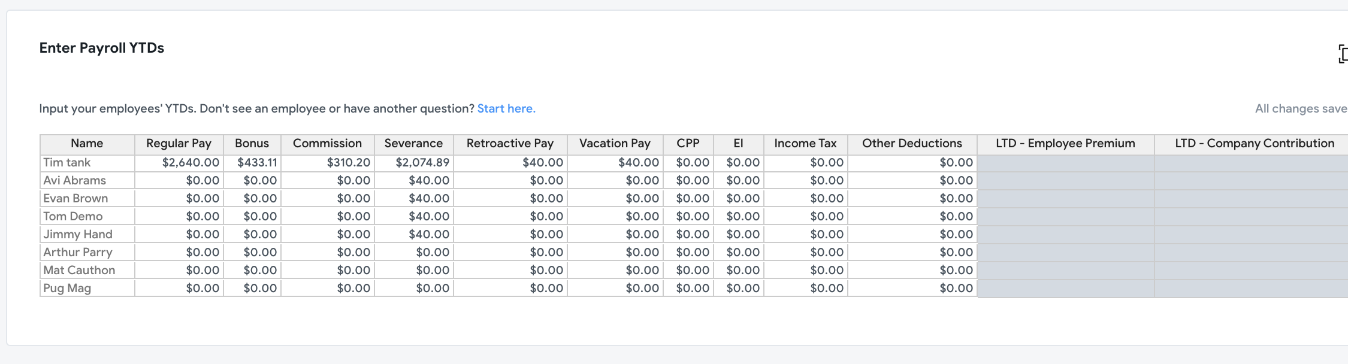Edit Tim tank's Vacation Pay cell

(615, 162)
